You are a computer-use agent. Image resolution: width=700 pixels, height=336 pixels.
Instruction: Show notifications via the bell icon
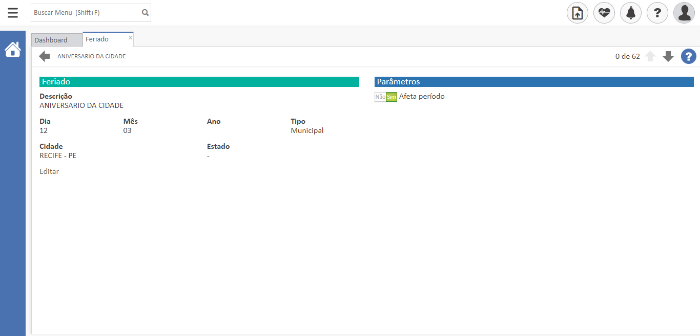(x=631, y=13)
